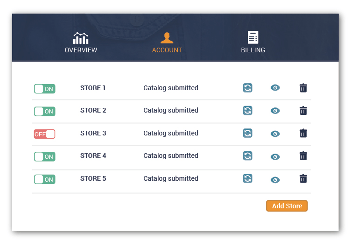The height and width of the screenshot is (248, 350).
Task: Click refresh icon for Store 5
Action: tap(248, 178)
